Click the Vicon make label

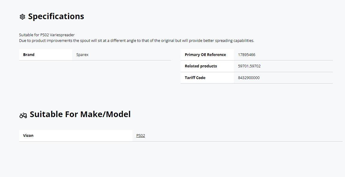(28, 136)
